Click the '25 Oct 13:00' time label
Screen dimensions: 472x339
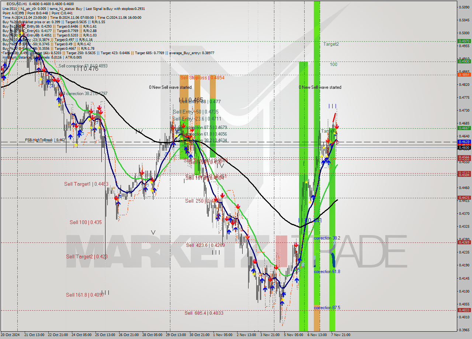click(105, 335)
